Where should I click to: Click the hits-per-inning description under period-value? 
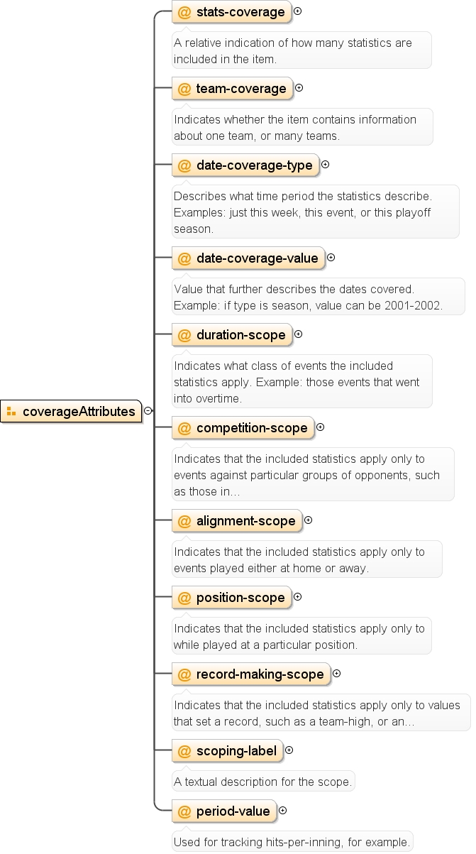tap(292, 842)
